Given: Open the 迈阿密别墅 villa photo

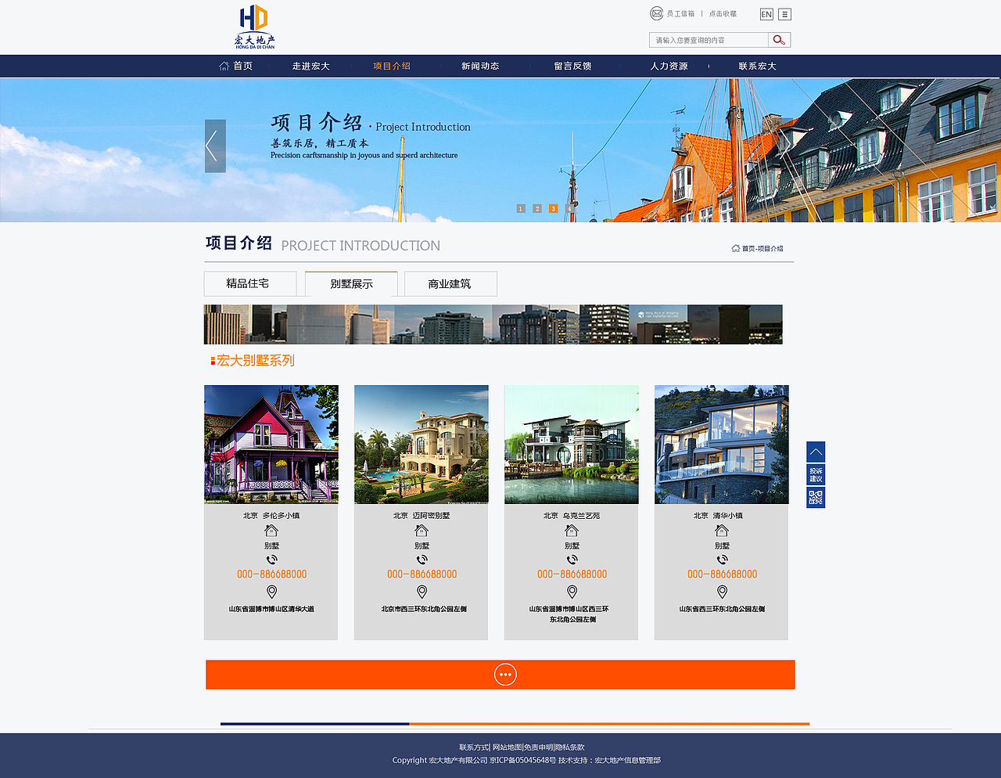Looking at the screenshot, I should (x=422, y=445).
